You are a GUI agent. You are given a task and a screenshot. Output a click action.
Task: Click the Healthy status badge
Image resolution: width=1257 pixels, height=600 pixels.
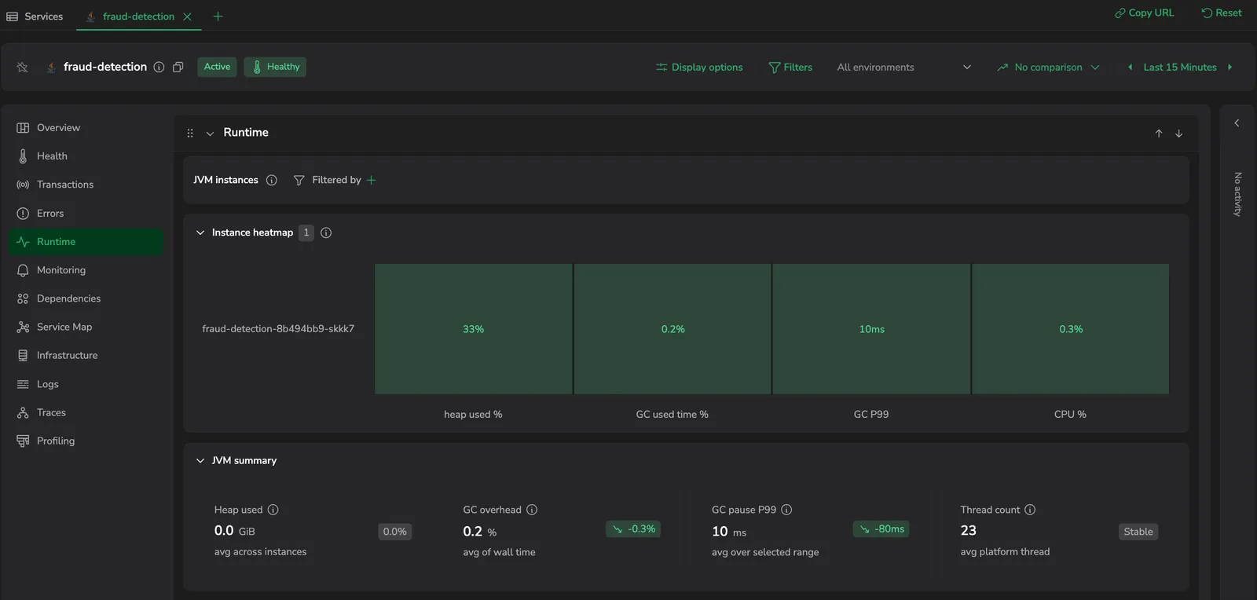(275, 67)
